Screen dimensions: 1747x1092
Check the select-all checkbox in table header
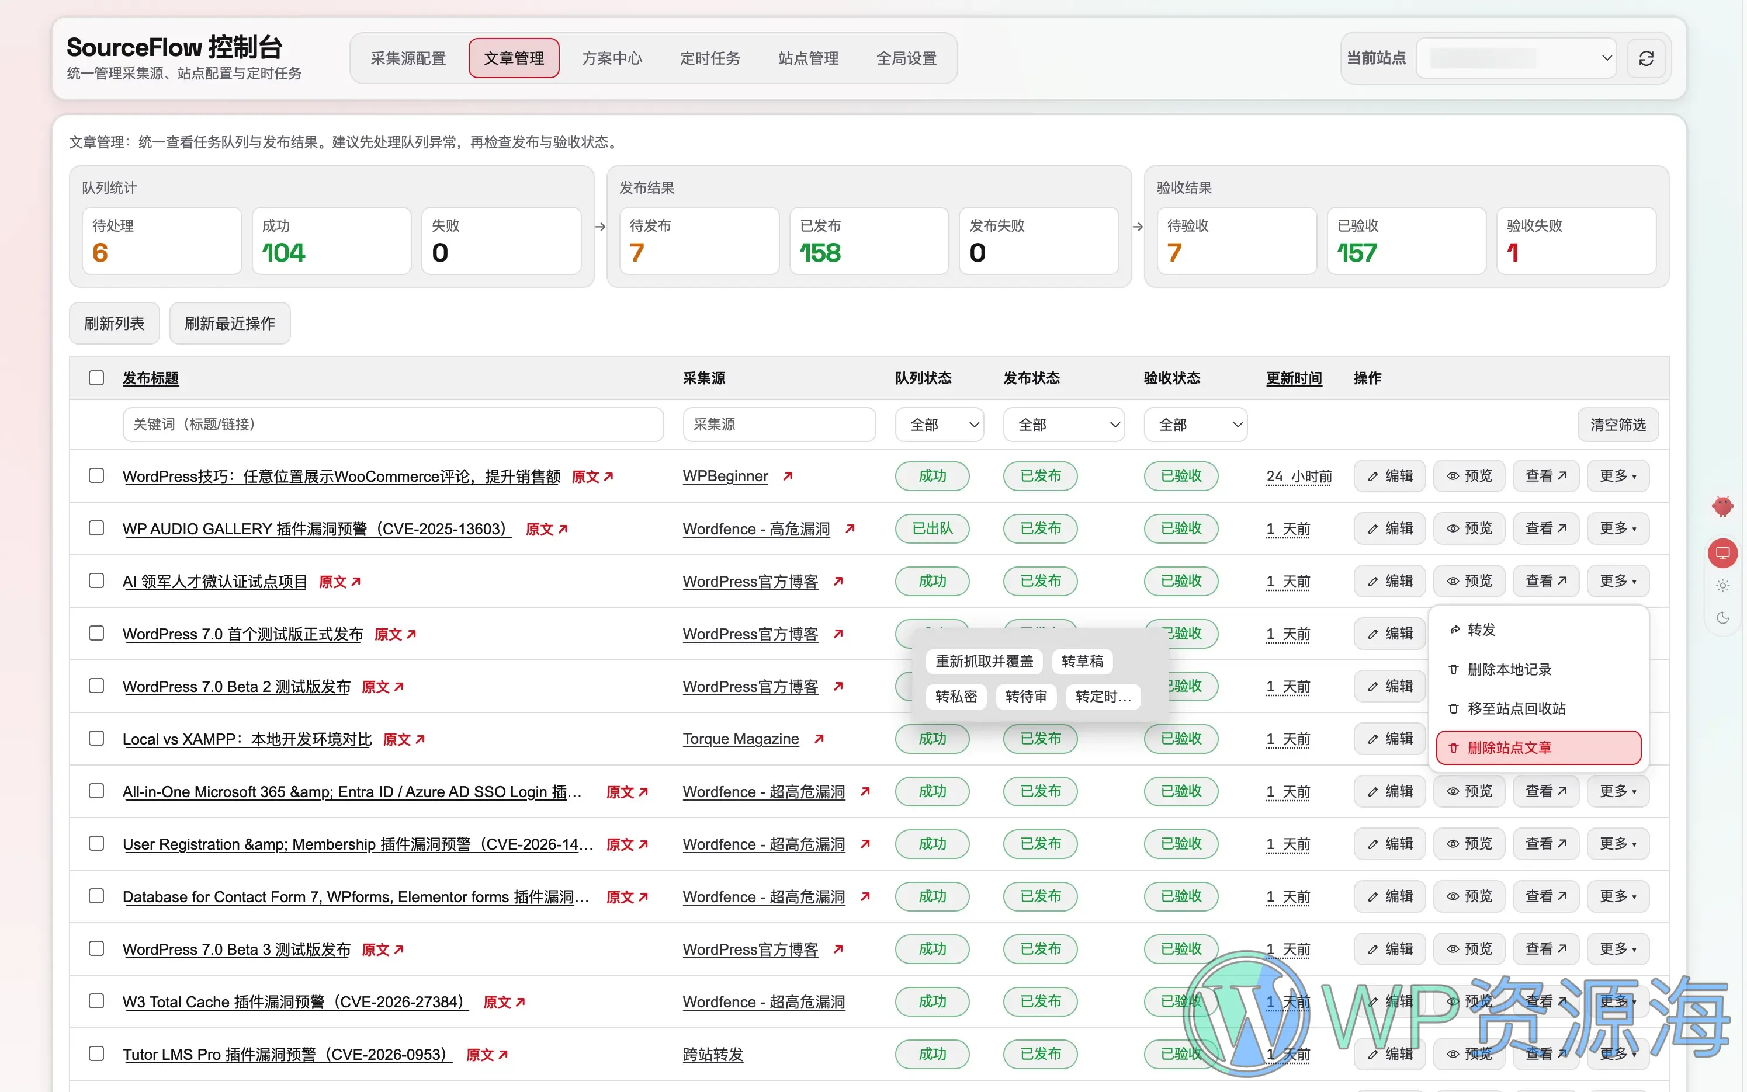[x=96, y=377]
